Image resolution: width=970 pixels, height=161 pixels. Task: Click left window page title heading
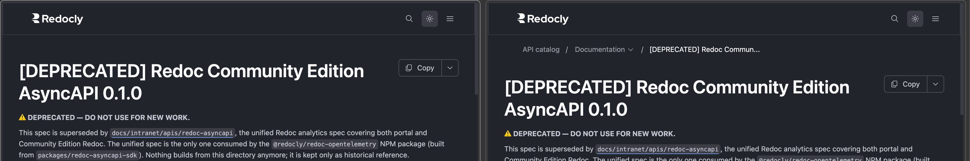pos(191,82)
